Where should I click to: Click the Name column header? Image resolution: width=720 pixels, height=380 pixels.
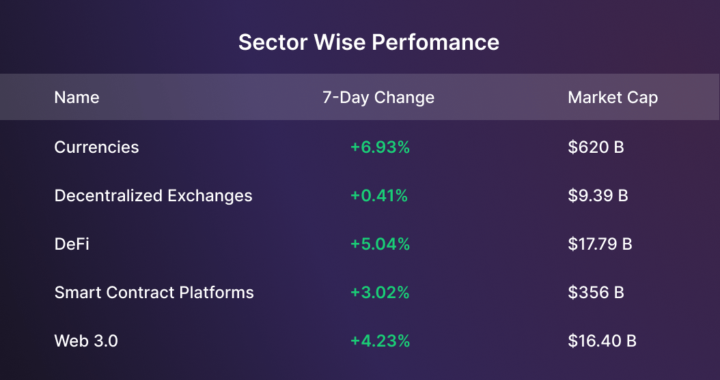77,98
